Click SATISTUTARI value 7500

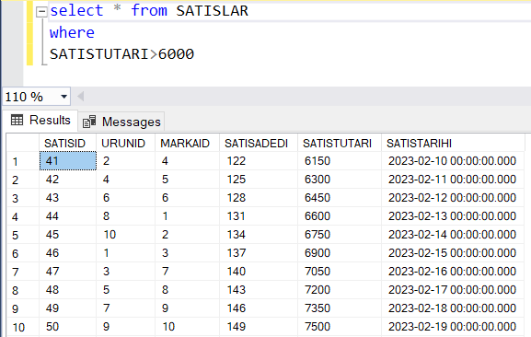point(340,327)
